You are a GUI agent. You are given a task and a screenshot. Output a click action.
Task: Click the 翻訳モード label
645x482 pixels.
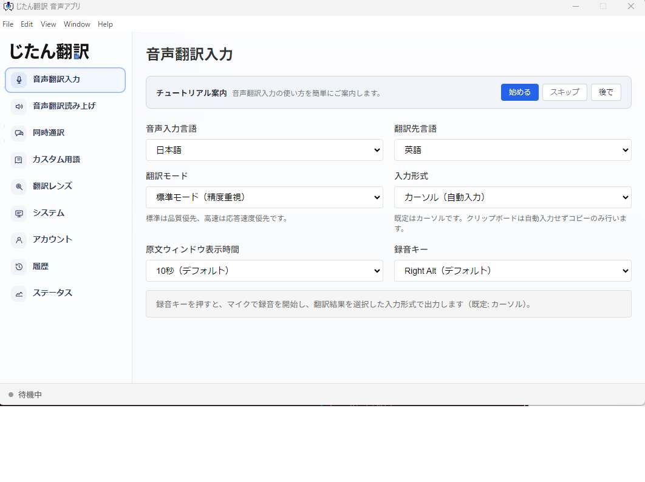click(167, 176)
